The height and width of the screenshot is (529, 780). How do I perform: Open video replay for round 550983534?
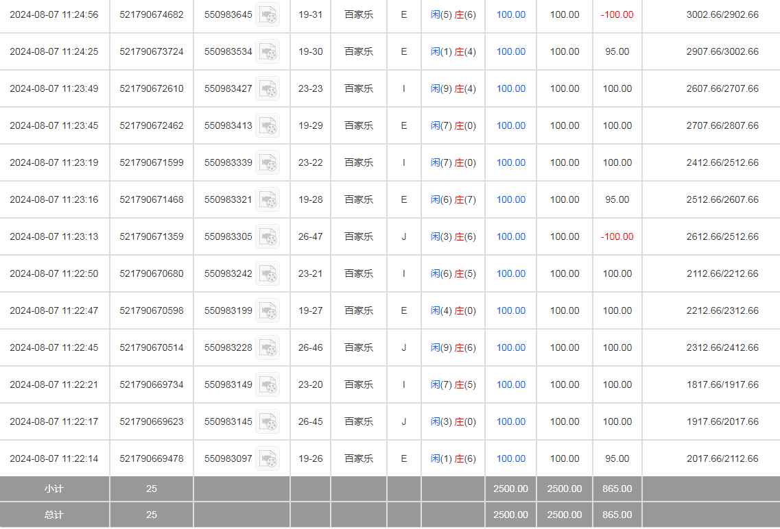coord(268,52)
